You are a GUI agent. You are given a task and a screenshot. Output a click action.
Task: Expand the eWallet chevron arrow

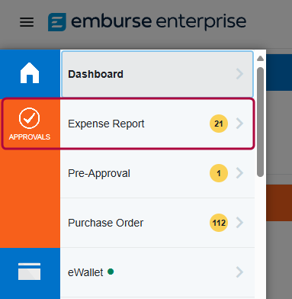coord(239,272)
